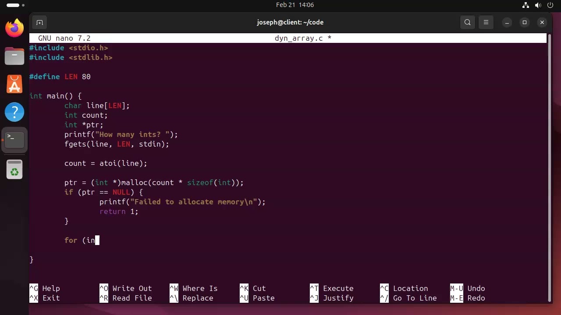Click the ^U Paste shortcut
Image resolution: width=561 pixels, height=315 pixels.
point(257,298)
